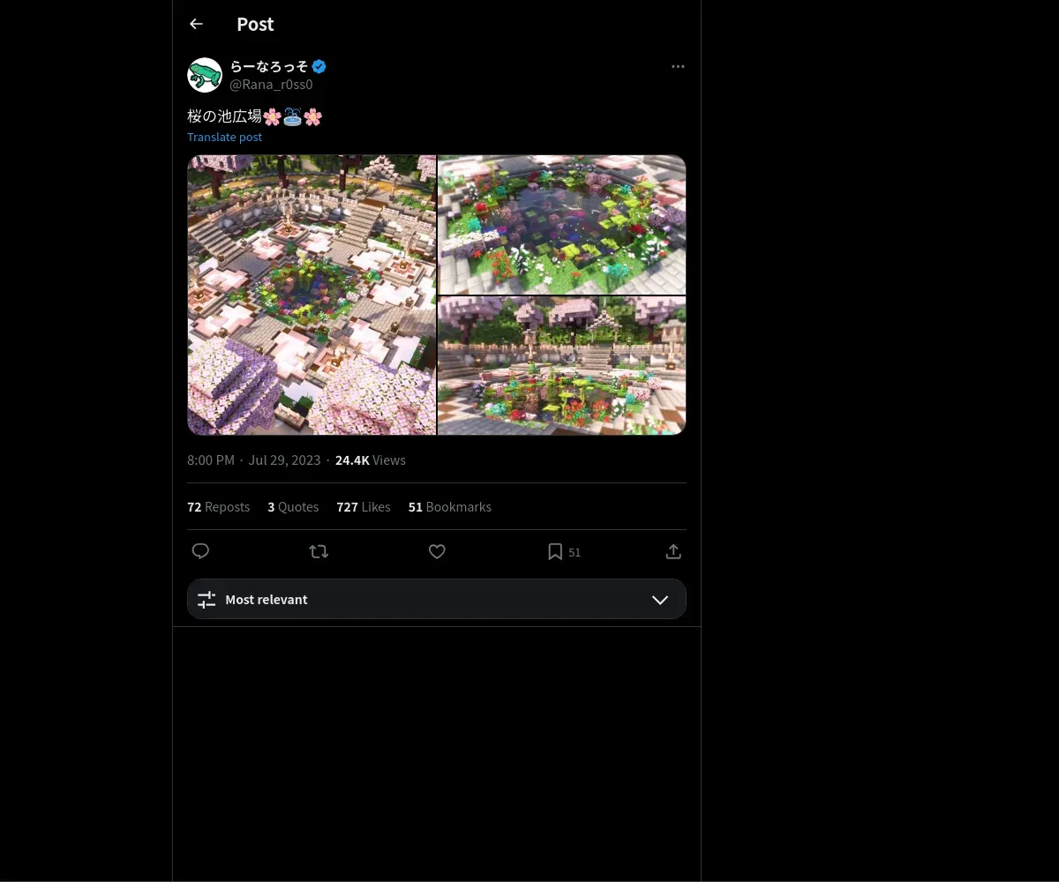Click Translate post link
The width and height of the screenshot is (1059, 882).
224,137
